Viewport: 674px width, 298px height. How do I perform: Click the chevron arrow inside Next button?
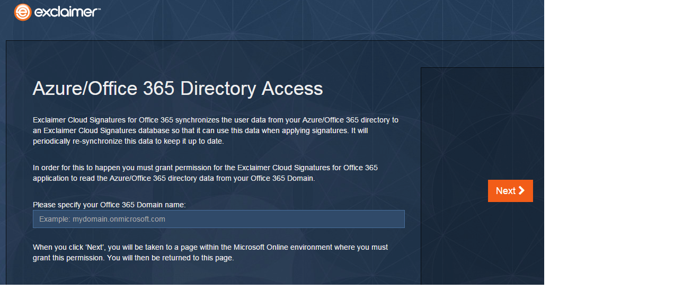point(522,190)
